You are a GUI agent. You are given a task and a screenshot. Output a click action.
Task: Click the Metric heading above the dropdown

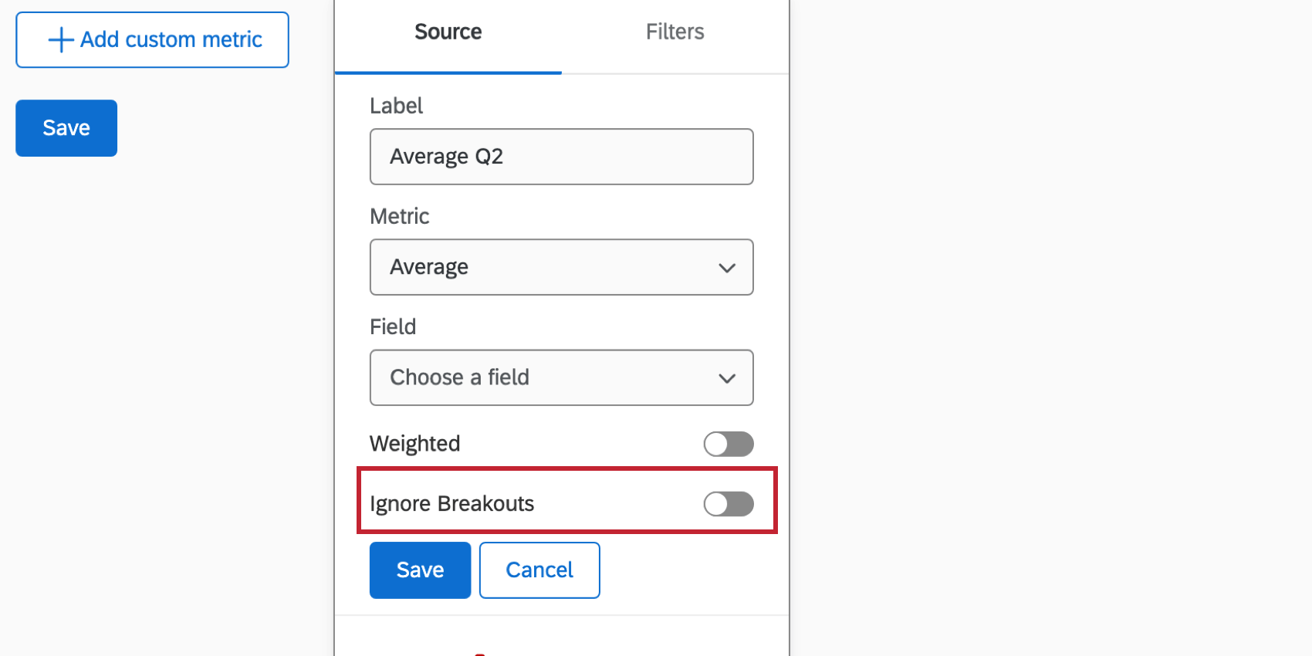(x=399, y=216)
